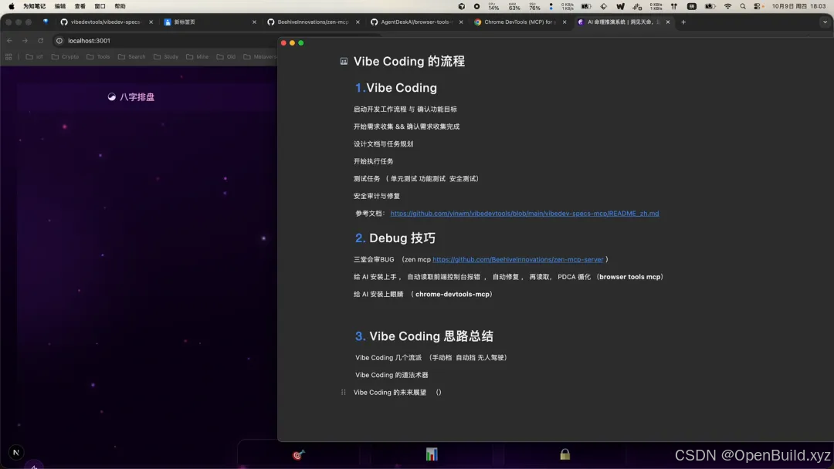834x469 pixels.
Task: Click the line '设计文档与任务规划'
Action: coord(384,144)
